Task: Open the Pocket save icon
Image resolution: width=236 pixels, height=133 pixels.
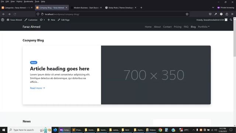Action: [210, 14]
